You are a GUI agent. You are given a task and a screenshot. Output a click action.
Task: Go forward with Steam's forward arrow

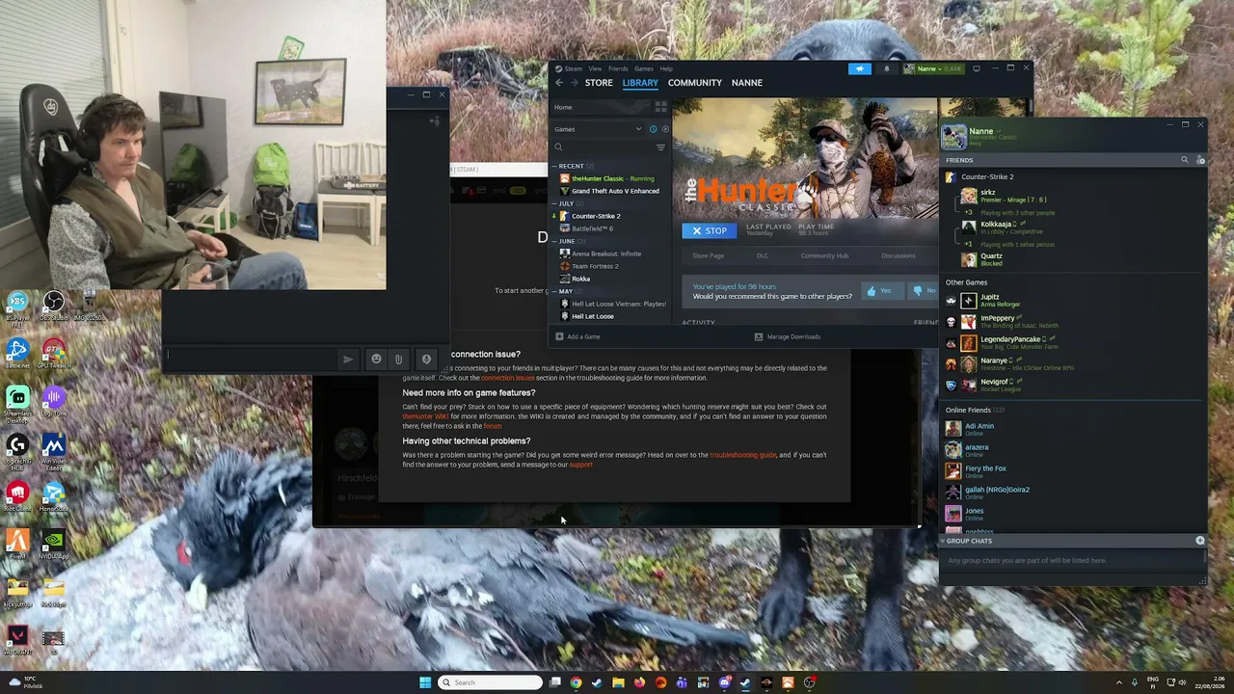(x=575, y=83)
